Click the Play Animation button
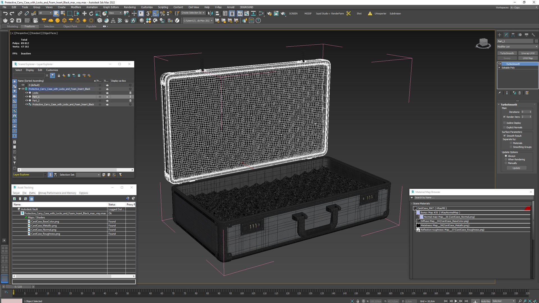Viewport: 539px width, 303px height. [456, 301]
